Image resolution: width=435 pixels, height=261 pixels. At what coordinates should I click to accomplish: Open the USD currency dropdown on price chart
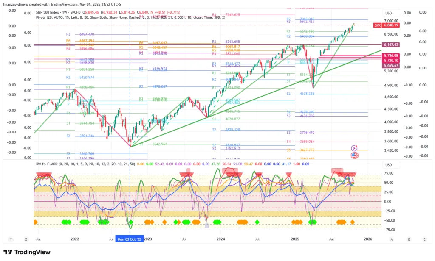[388, 13]
